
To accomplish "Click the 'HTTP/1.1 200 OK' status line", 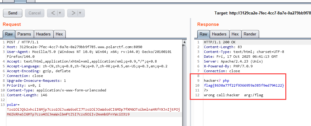I will pyautogui.click(x=220, y=42).
